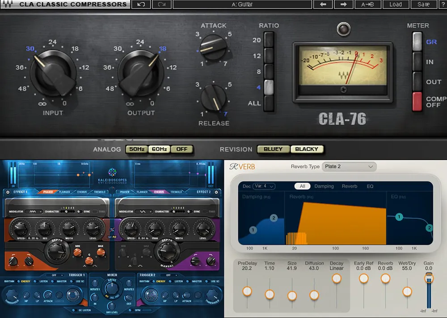Click the Mixer Dry Level knob
This screenshot has height=318, width=447.
coord(111,306)
